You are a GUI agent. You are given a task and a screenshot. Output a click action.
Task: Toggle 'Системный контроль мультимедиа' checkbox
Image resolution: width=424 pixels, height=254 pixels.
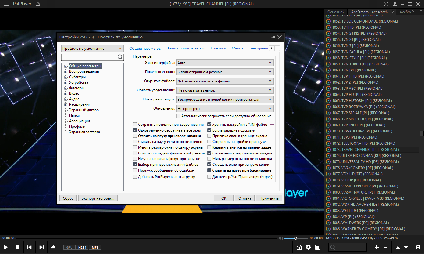(x=209, y=153)
